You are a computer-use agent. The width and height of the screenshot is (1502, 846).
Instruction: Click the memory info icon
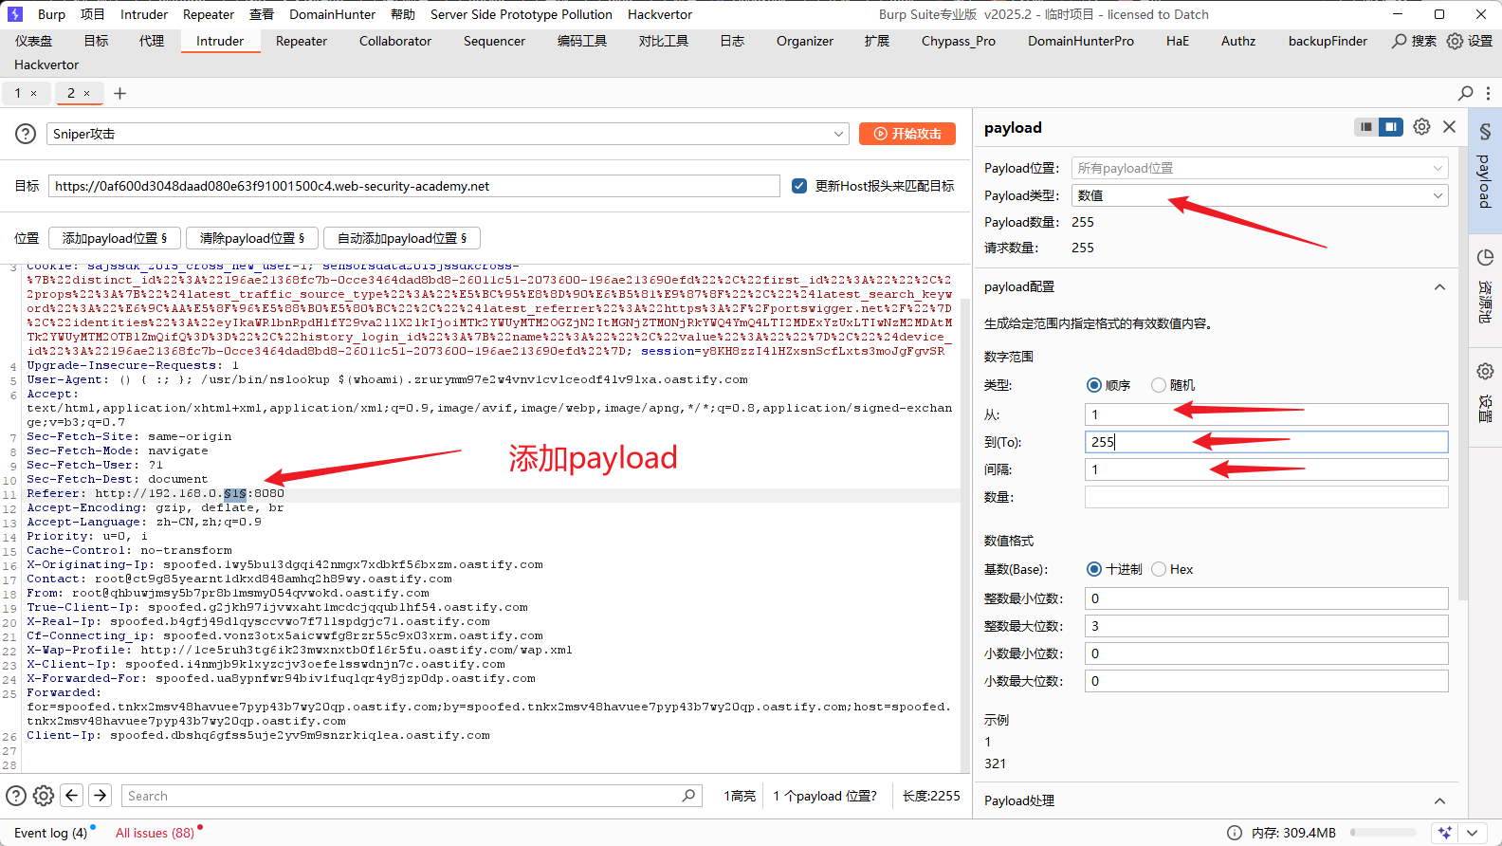coord(1235,833)
